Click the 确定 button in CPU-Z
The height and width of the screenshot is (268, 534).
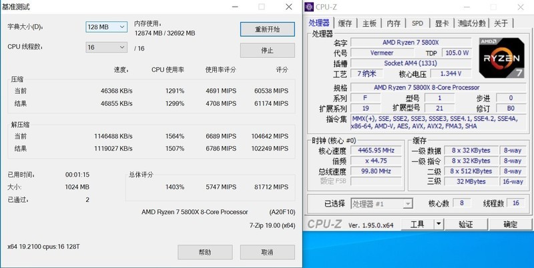pyautogui.click(x=510, y=224)
